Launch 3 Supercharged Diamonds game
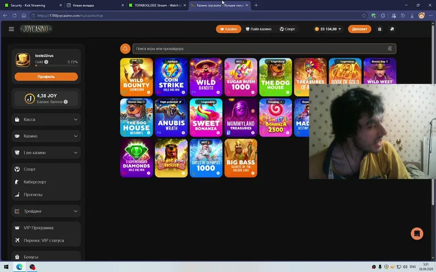The height and width of the screenshot is (272, 436). (x=136, y=158)
